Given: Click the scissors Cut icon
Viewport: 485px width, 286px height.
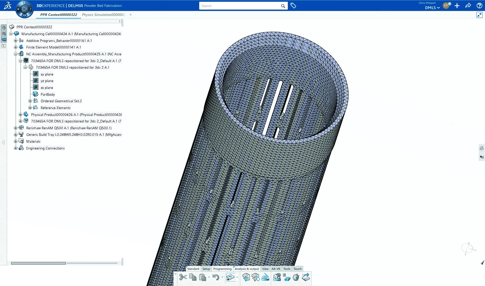Looking at the screenshot, I should 183,277.
